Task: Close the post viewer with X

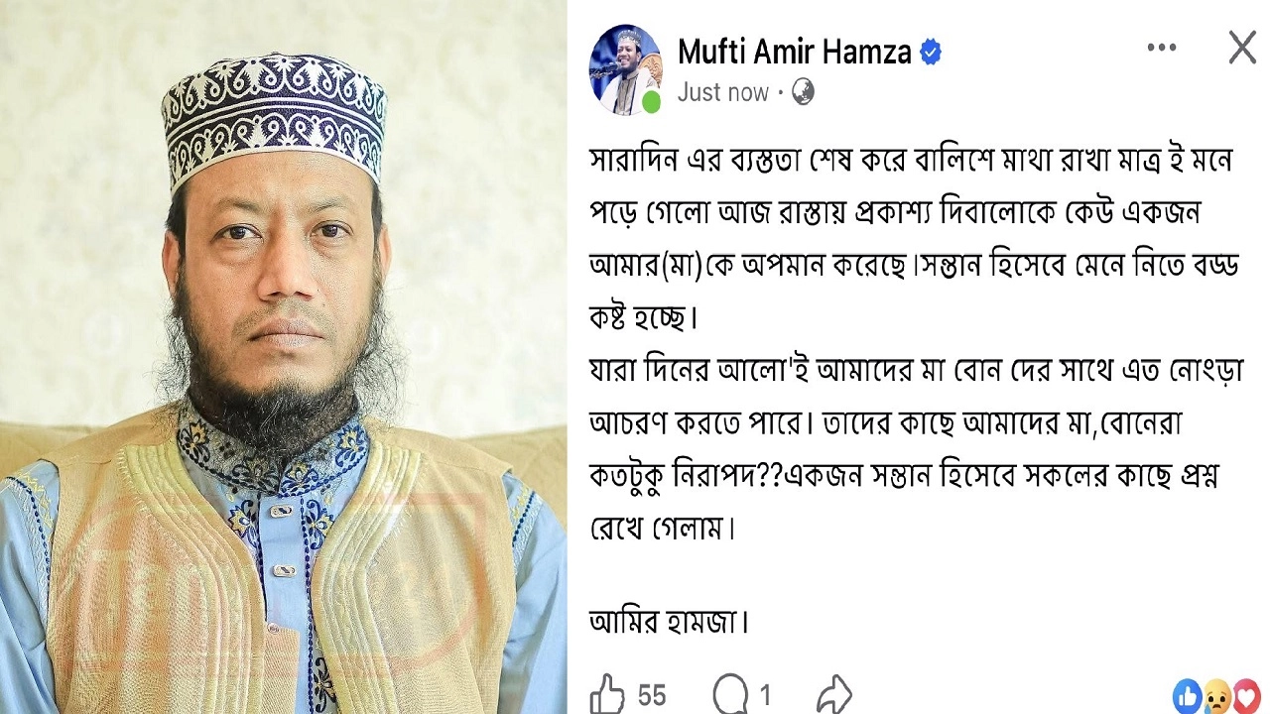Action: (1242, 48)
